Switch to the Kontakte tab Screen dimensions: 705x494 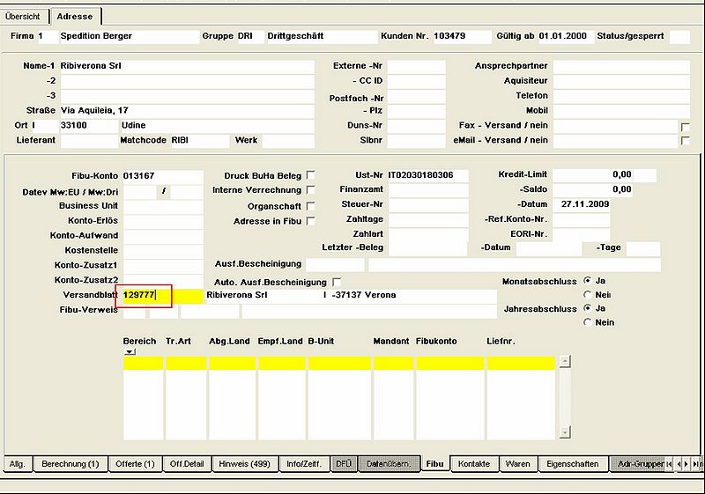474,464
